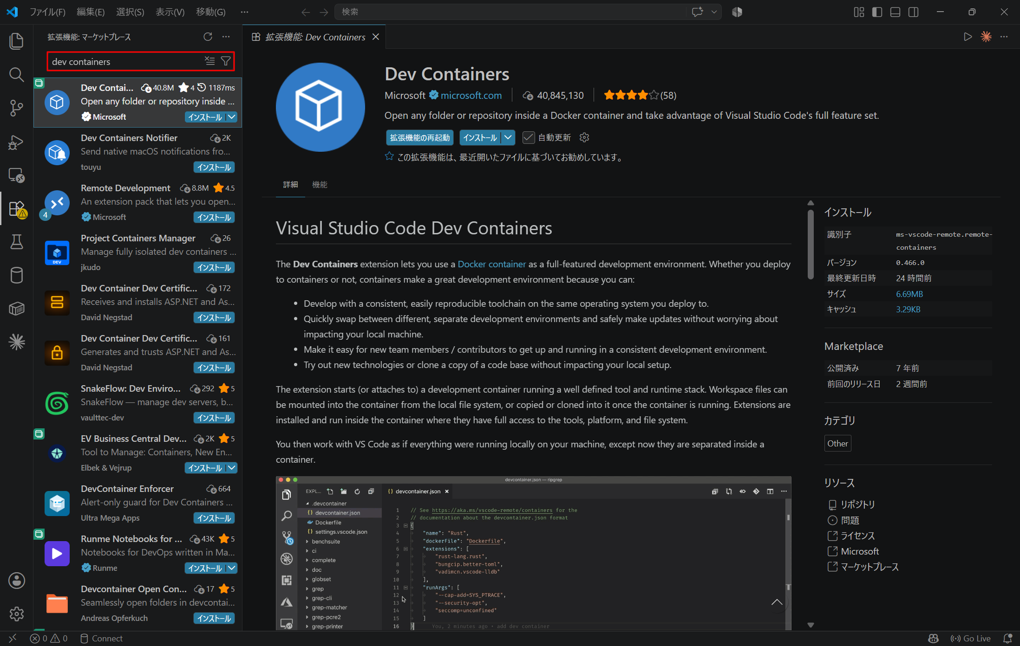Viewport: 1020px width, 646px height.
Task: Open Remote Explorer view
Action: point(17,175)
